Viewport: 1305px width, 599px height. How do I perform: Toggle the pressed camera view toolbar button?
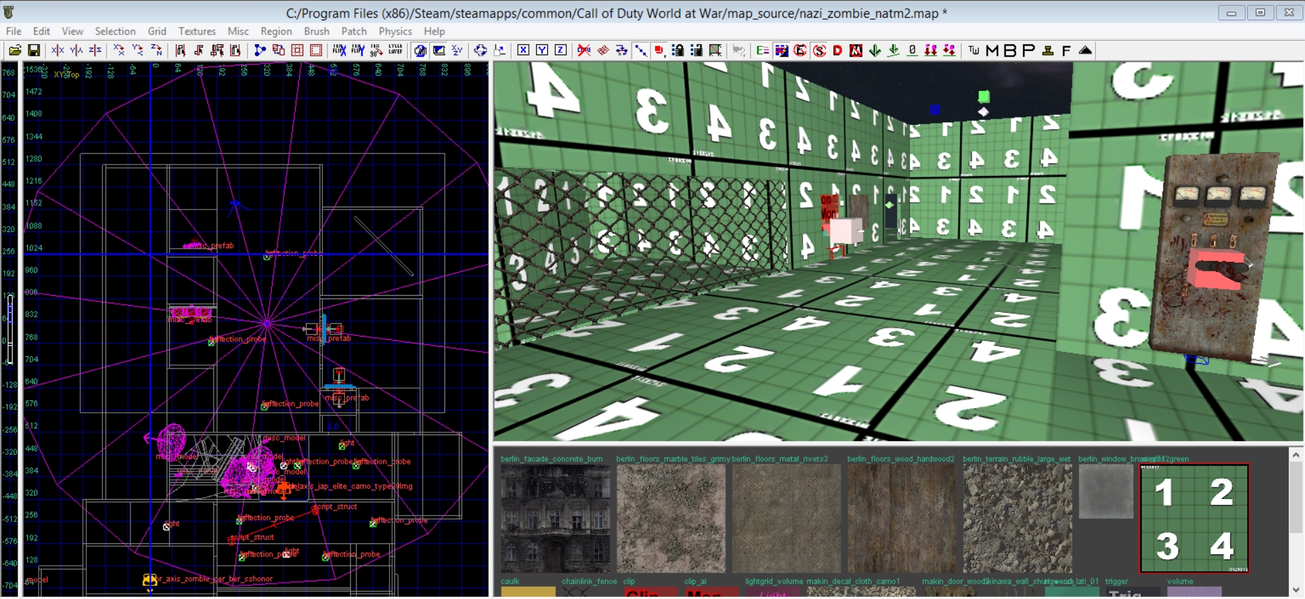pos(420,50)
